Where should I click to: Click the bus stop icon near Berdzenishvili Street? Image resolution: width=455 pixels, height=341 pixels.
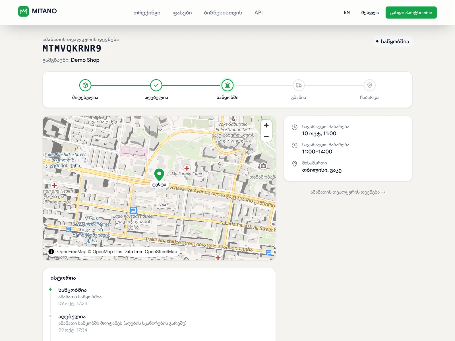coord(68,229)
